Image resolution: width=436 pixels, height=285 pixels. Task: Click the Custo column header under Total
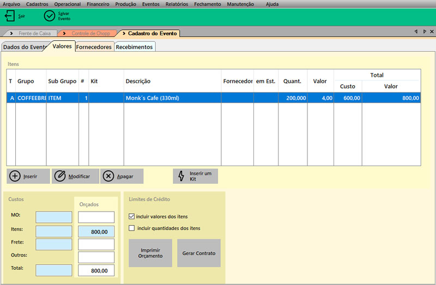(x=348, y=86)
